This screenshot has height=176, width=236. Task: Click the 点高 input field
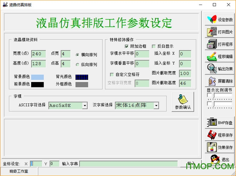65,64
